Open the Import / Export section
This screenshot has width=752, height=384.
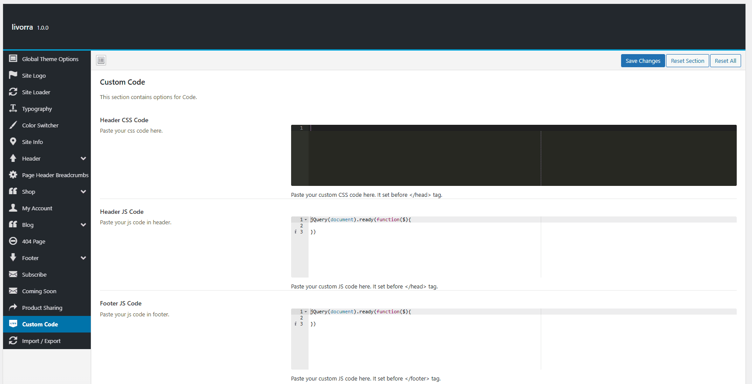pos(47,341)
